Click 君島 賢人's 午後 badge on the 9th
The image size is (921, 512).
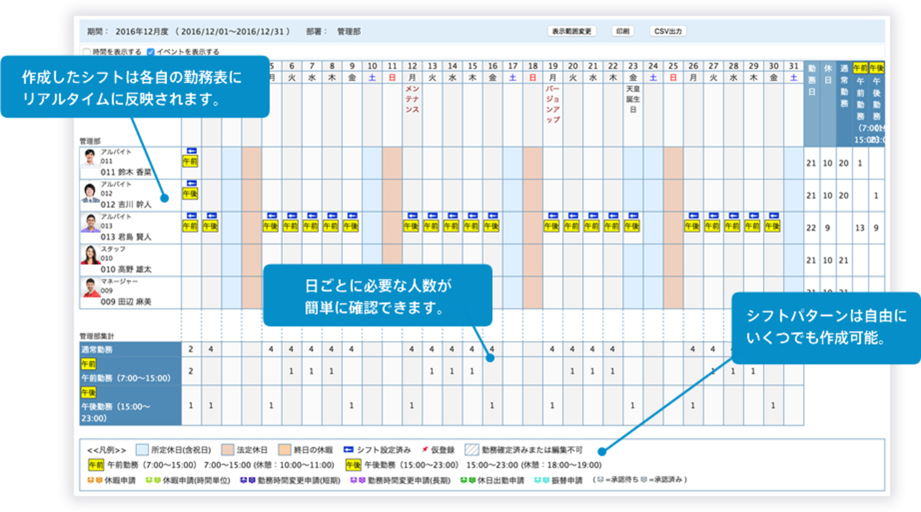coord(351,226)
